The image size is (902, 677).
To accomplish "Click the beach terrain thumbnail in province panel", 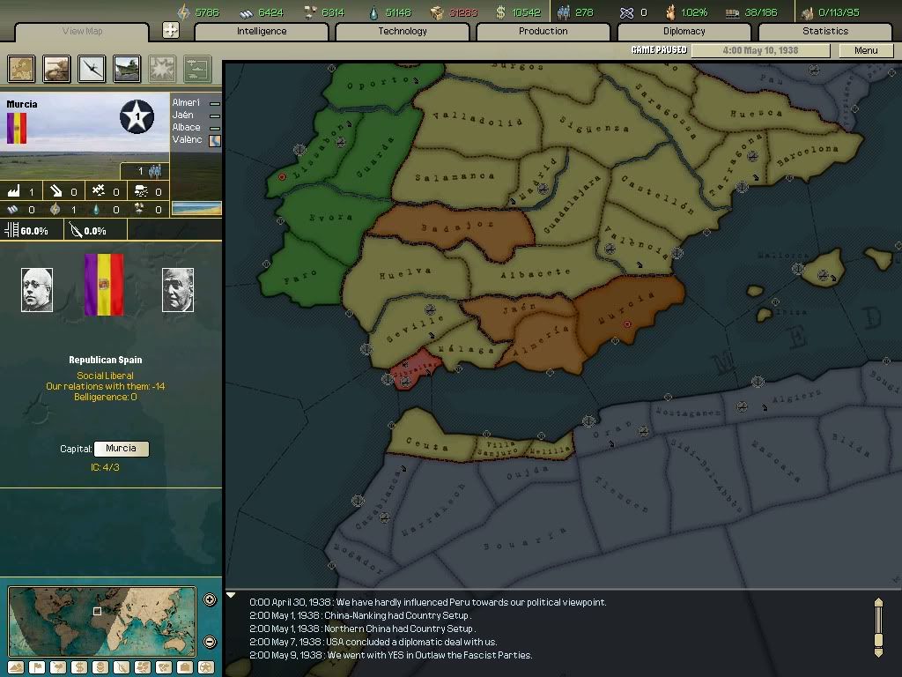I will point(196,208).
